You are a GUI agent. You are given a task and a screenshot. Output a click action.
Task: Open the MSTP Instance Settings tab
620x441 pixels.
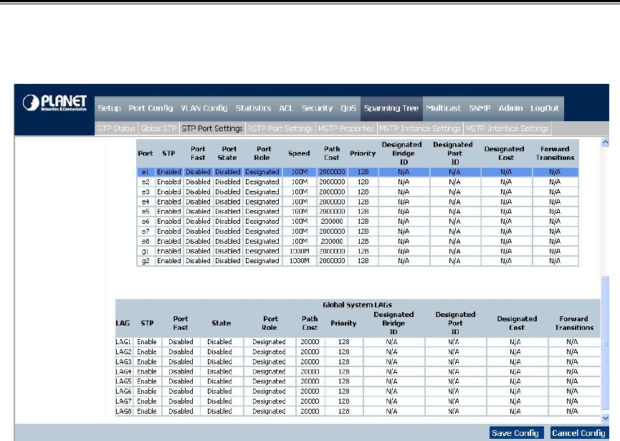click(x=419, y=128)
